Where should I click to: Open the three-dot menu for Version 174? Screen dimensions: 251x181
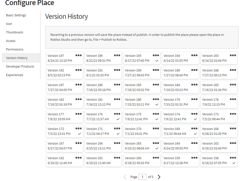click(x=194, y=114)
